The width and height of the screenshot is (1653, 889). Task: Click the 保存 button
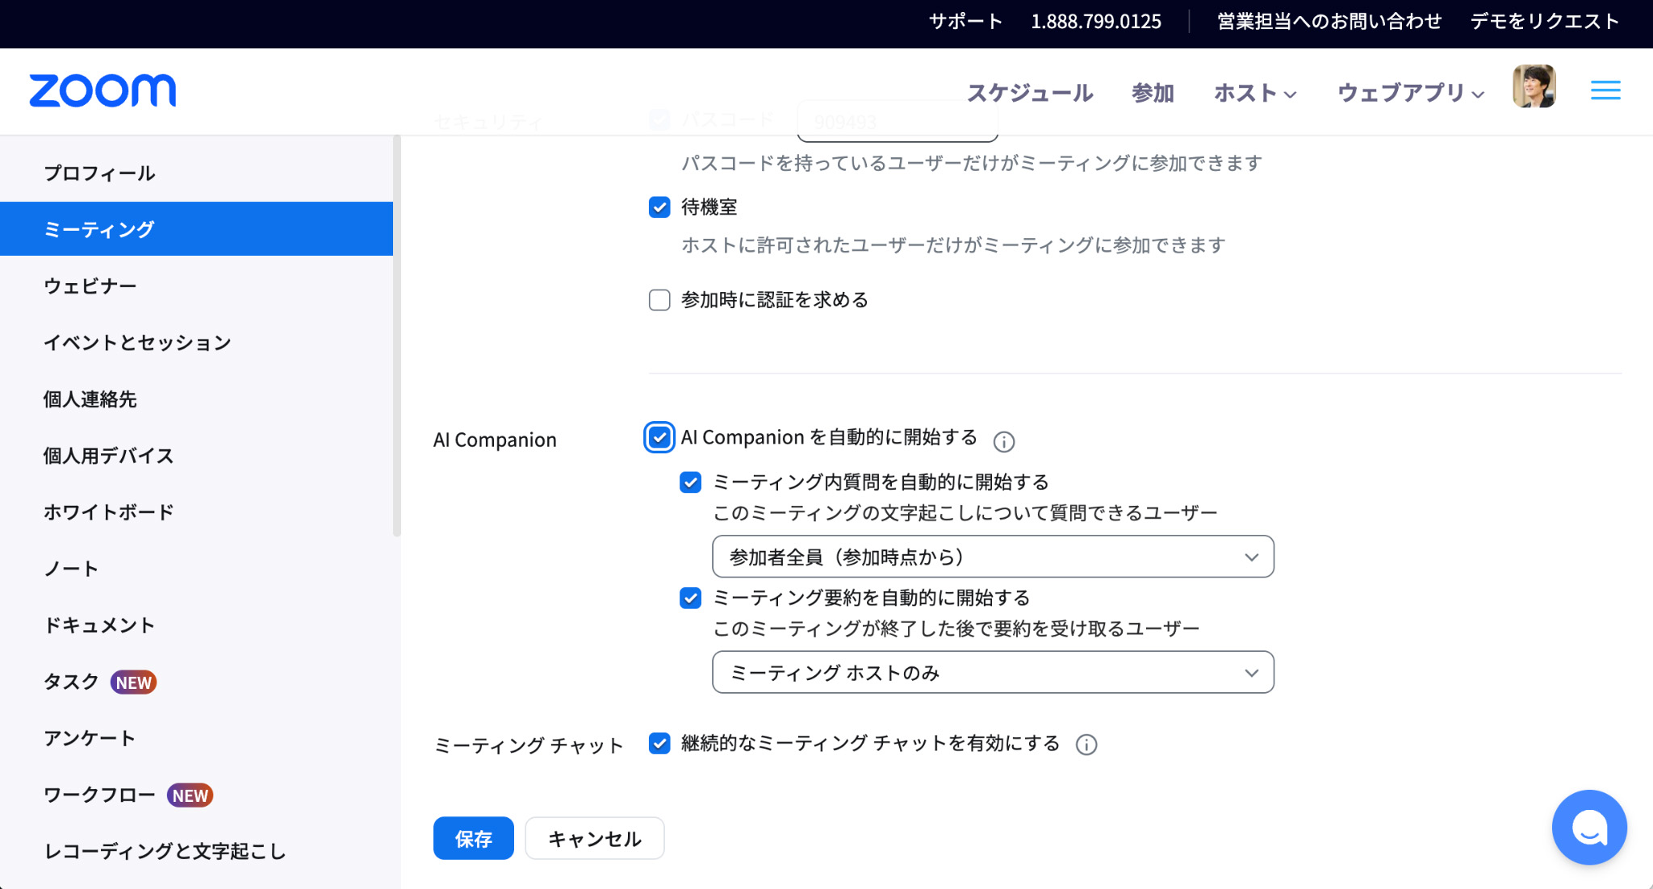(x=474, y=838)
